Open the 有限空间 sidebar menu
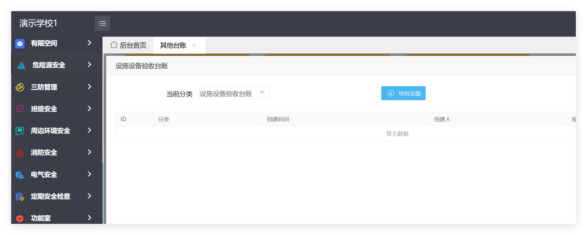This screenshot has height=235, width=587. [x=57, y=43]
